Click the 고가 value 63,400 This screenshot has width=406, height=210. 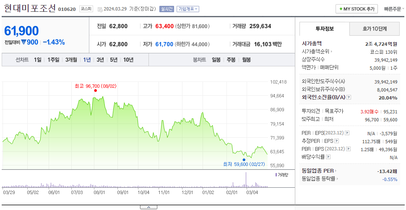pyautogui.click(x=164, y=26)
